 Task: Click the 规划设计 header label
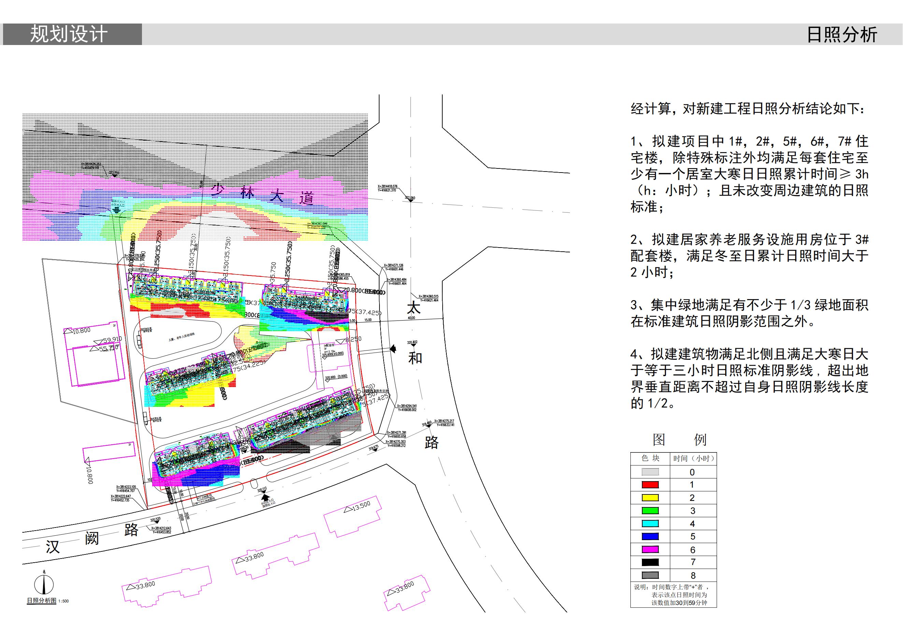pos(69,34)
